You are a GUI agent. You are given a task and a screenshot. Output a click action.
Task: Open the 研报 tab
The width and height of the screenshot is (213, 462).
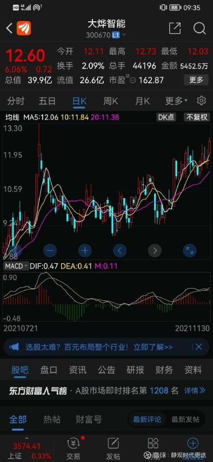tap(135, 369)
